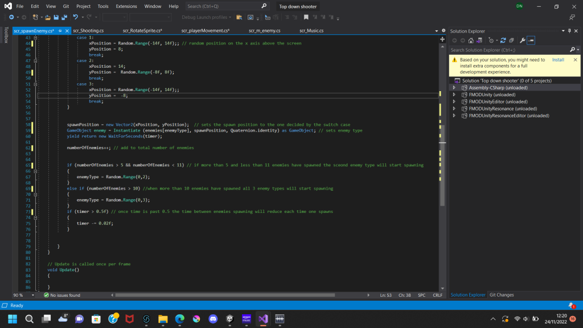Click Solution Explorer Home icon
Image resolution: width=583 pixels, height=328 pixels.
tap(472, 40)
